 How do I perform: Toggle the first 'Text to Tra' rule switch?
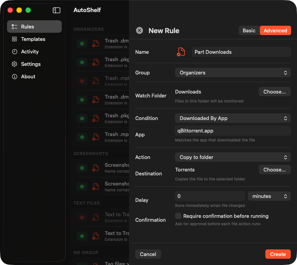82,217
